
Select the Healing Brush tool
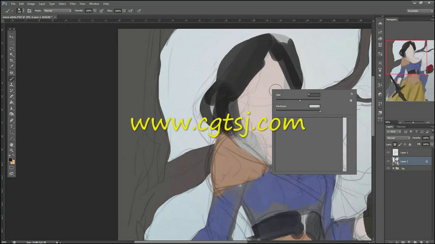click(x=11, y=73)
